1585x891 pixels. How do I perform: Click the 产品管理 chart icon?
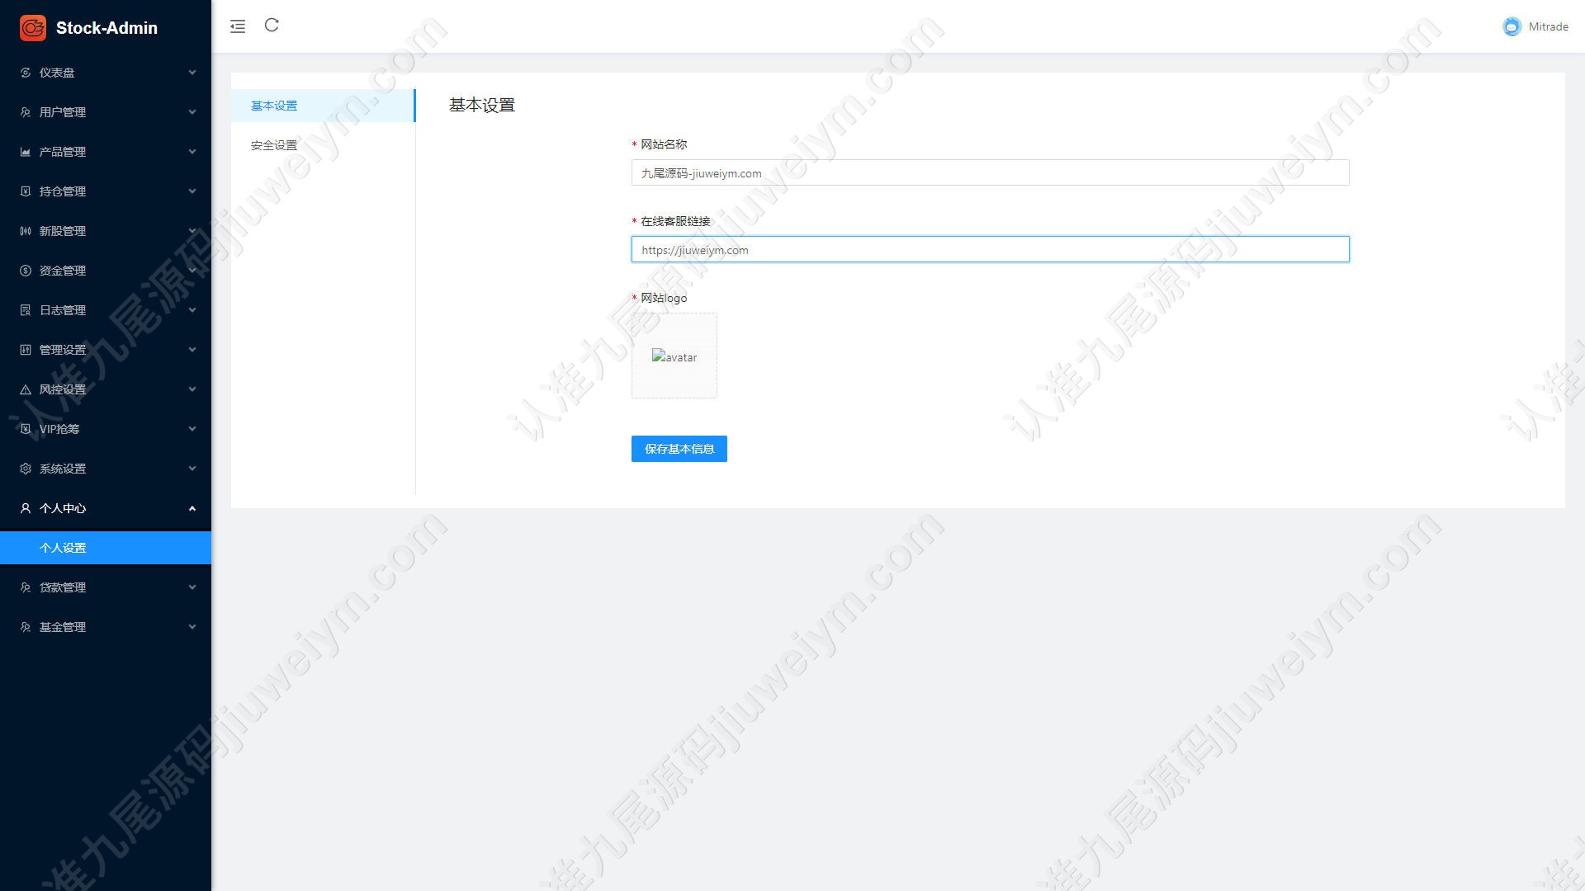pos(26,152)
